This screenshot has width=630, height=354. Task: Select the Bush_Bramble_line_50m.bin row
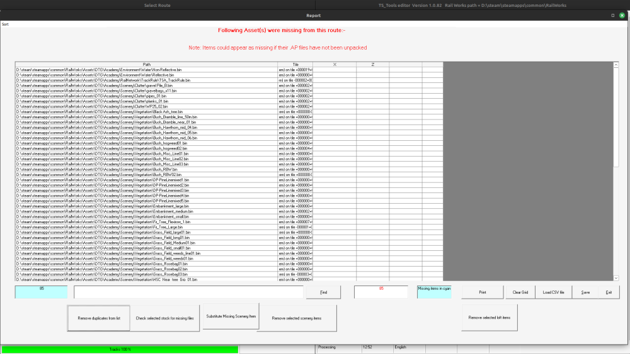click(x=229, y=117)
